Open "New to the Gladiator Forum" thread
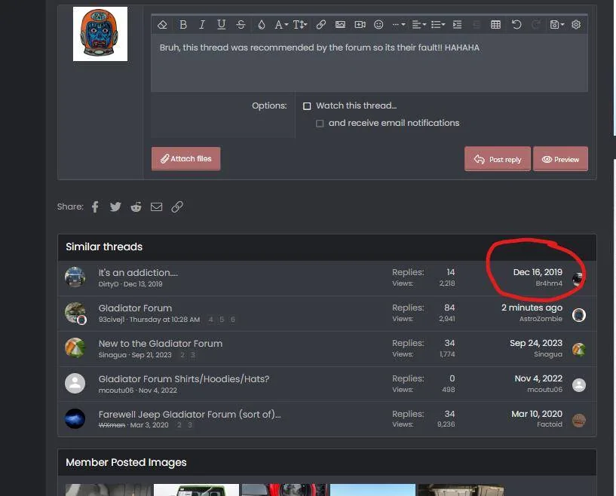 coord(161,344)
